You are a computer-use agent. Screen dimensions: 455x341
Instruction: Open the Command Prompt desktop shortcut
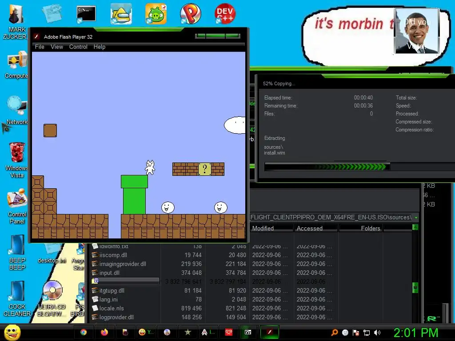(x=86, y=14)
